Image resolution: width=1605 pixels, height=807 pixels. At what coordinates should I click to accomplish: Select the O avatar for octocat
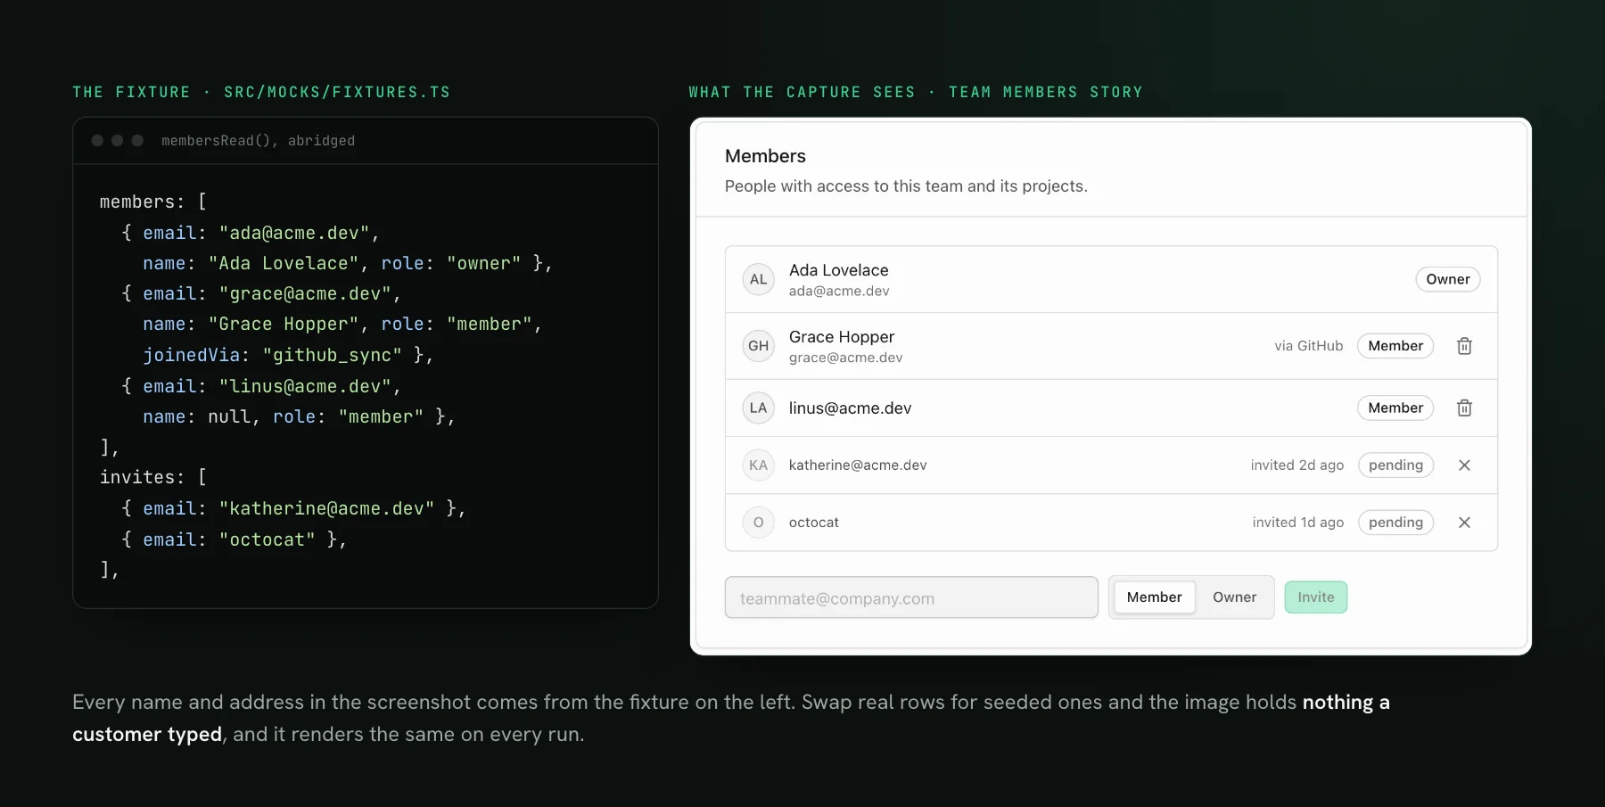(x=759, y=523)
